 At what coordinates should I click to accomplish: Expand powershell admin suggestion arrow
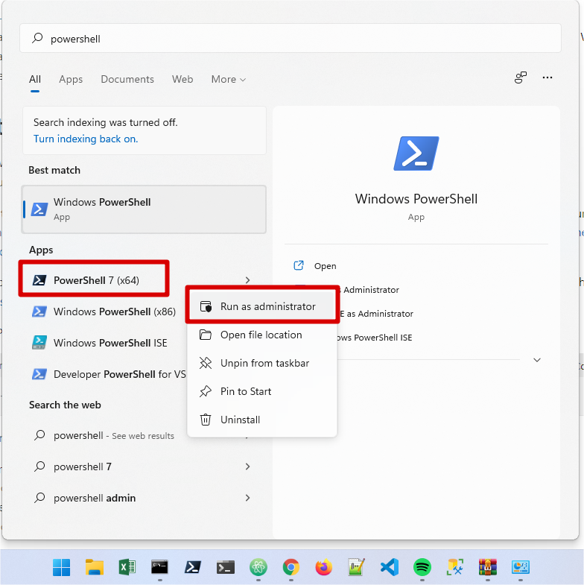pyautogui.click(x=247, y=498)
